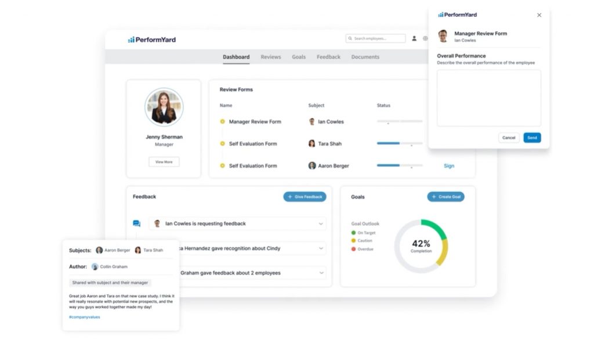The image size is (594, 350).
Task: Click the 'On Target' legend label
Action: tap(367, 233)
